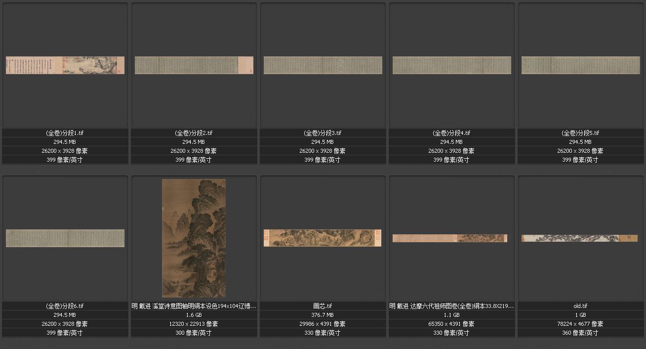Choose the (全卷)分段6.tif thumbnail image
This screenshot has width=646, height=349.
tap(65, 238)
